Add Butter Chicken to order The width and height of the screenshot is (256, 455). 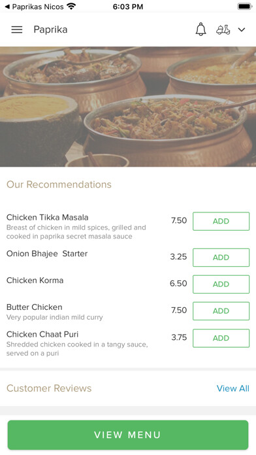coord(221,311)
